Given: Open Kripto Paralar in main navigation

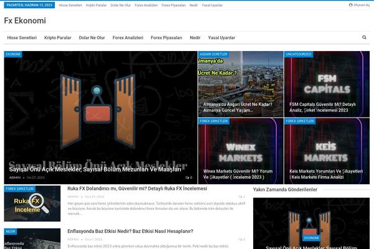Looking at the screenshot, I should 58,37.
